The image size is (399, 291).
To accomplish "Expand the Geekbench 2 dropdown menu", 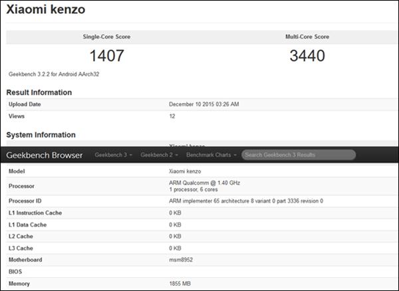I will coord(158,155).
